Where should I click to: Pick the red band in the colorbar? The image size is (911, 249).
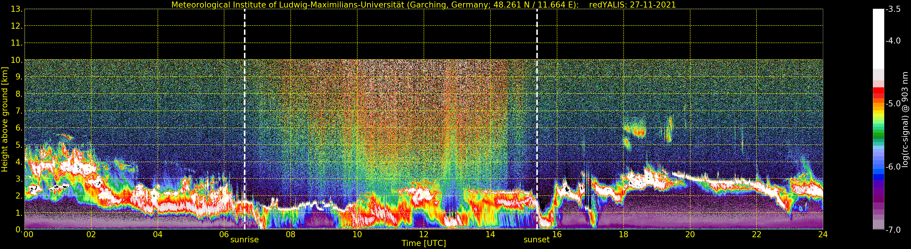click(878, 92)
